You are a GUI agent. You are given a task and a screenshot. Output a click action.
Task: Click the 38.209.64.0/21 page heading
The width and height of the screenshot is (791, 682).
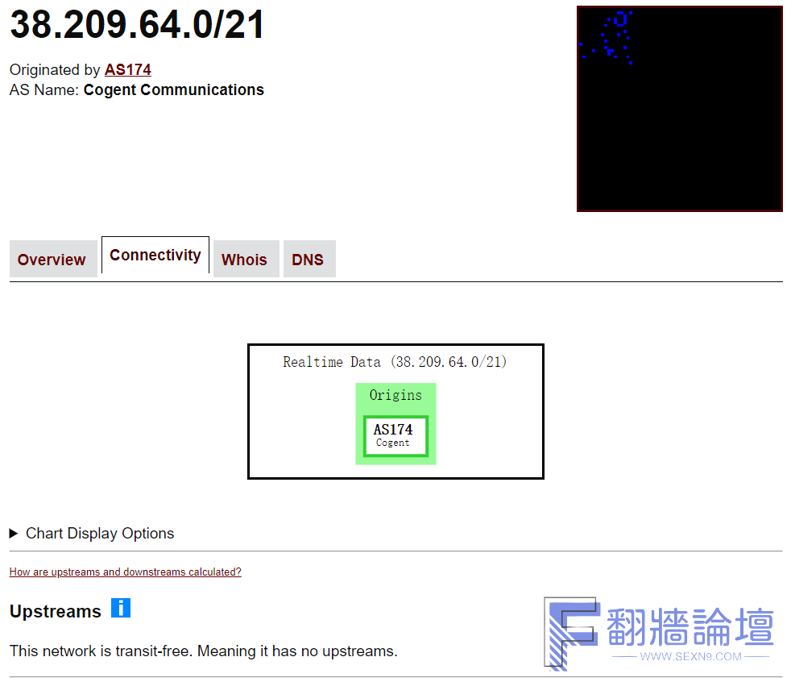137,25
